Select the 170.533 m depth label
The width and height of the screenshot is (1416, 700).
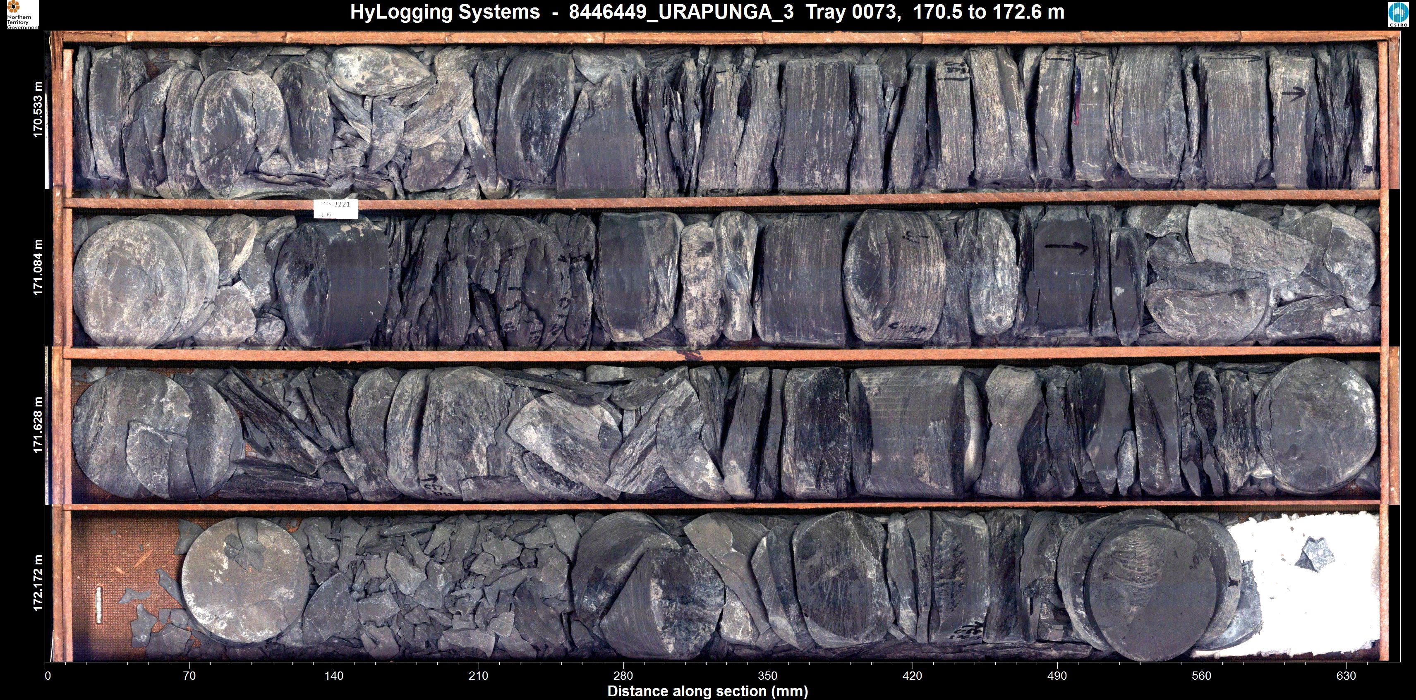[x=37, y=109]
